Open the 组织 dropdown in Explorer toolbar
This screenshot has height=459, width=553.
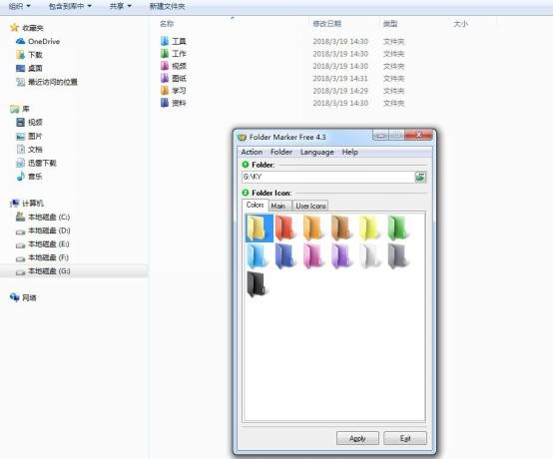point(19,6)
